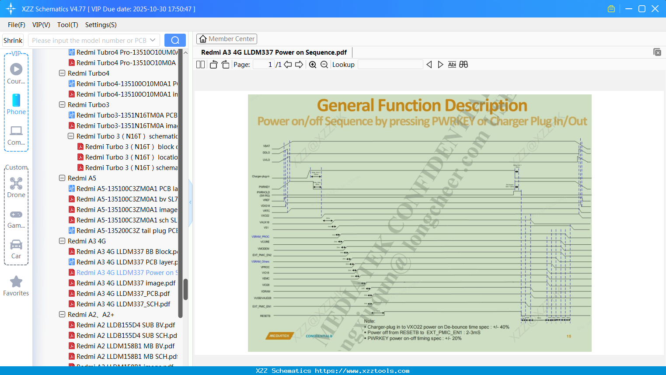
Task: Click the detach viewer window icon
Action: coord(657,52)
